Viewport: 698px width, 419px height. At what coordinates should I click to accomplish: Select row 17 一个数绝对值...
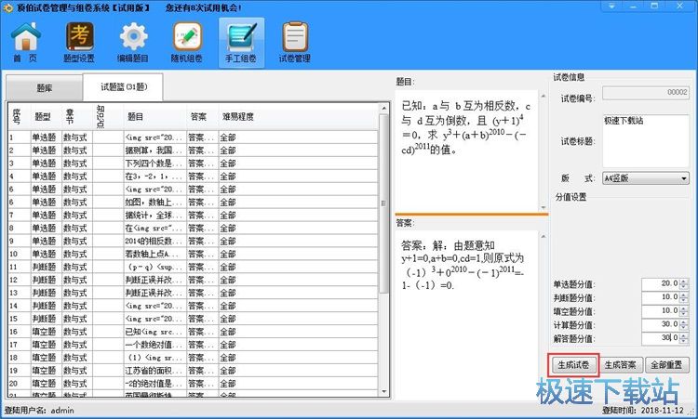(154, 345)
